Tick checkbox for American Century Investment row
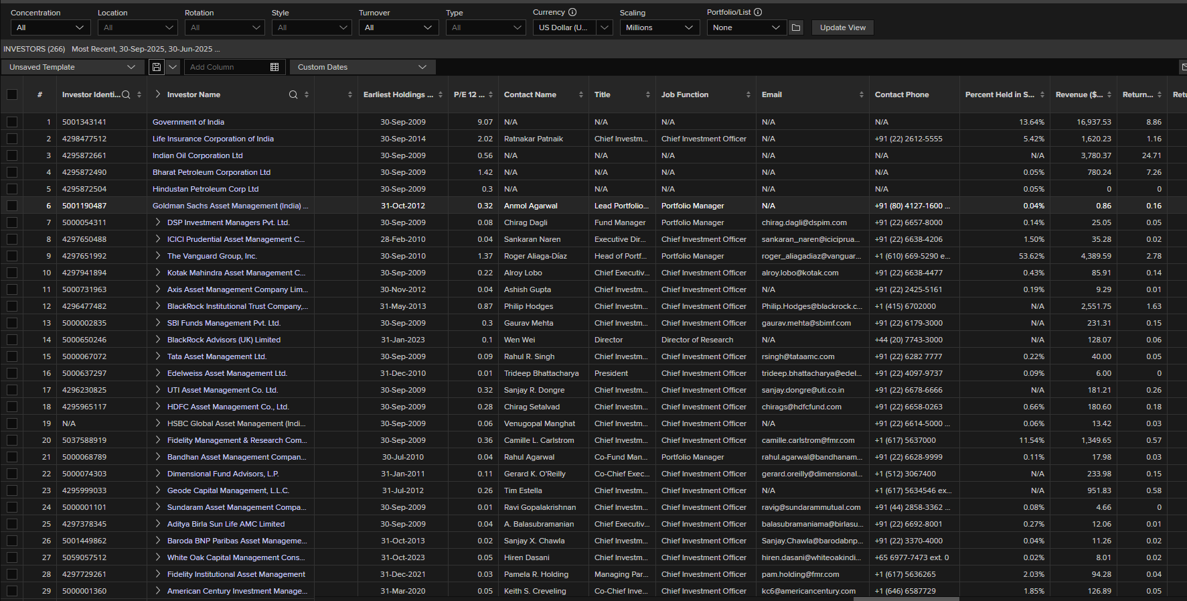The height and width of the screenshot is (601, 1187). 12,591
